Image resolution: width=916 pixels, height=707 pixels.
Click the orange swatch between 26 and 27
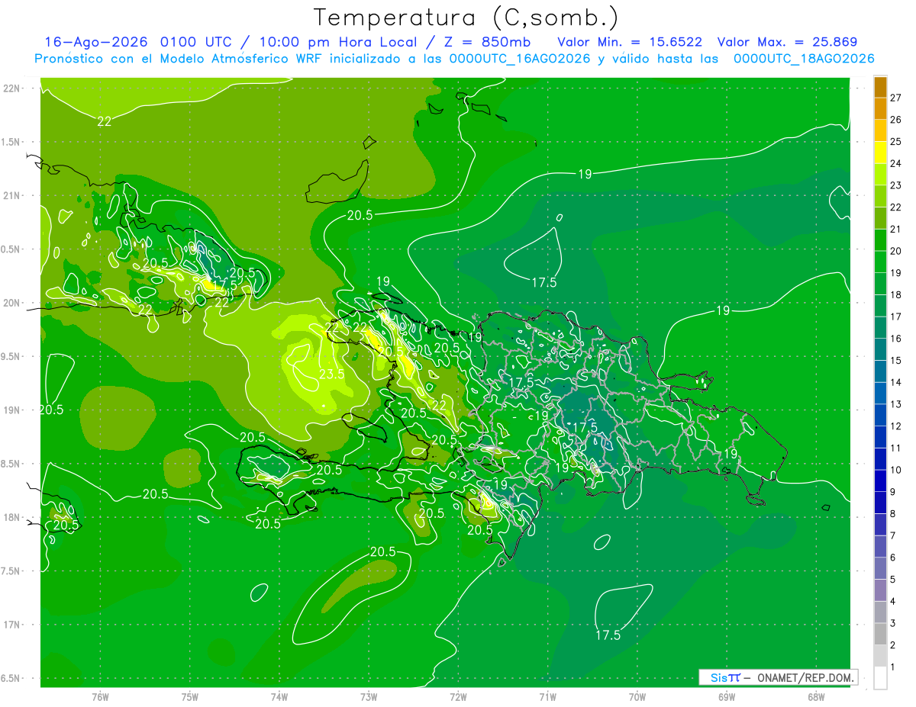coord(880,108)
